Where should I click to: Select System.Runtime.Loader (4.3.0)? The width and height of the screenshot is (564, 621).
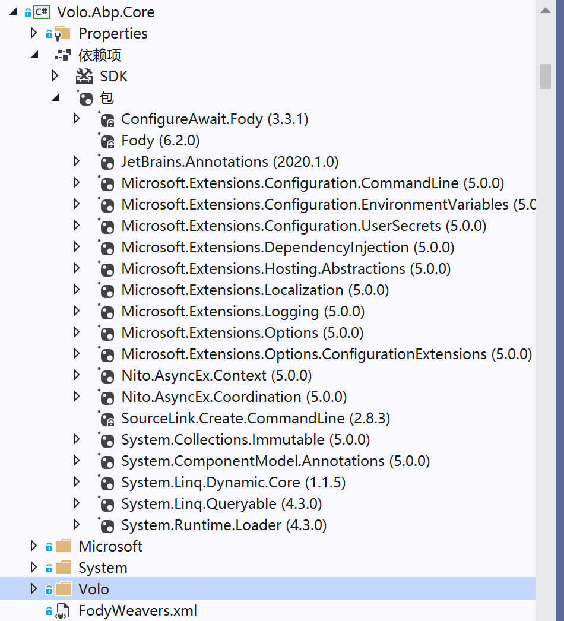pos(224,525)
